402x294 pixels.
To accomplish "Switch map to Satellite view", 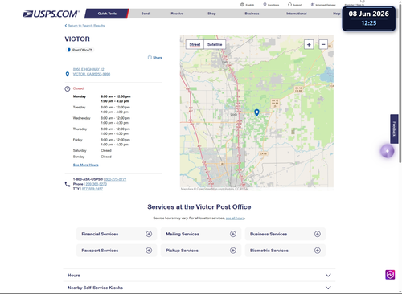I will (x=215, y=44).
